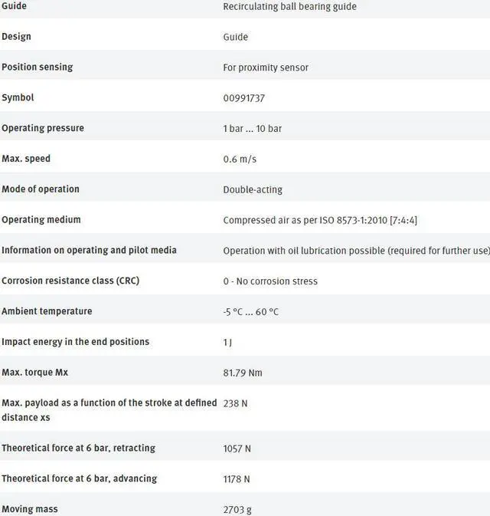This screenshot has width=490, height=516.
Task: Click the "238 N" max payload value
Action: (x=235, y=403)
